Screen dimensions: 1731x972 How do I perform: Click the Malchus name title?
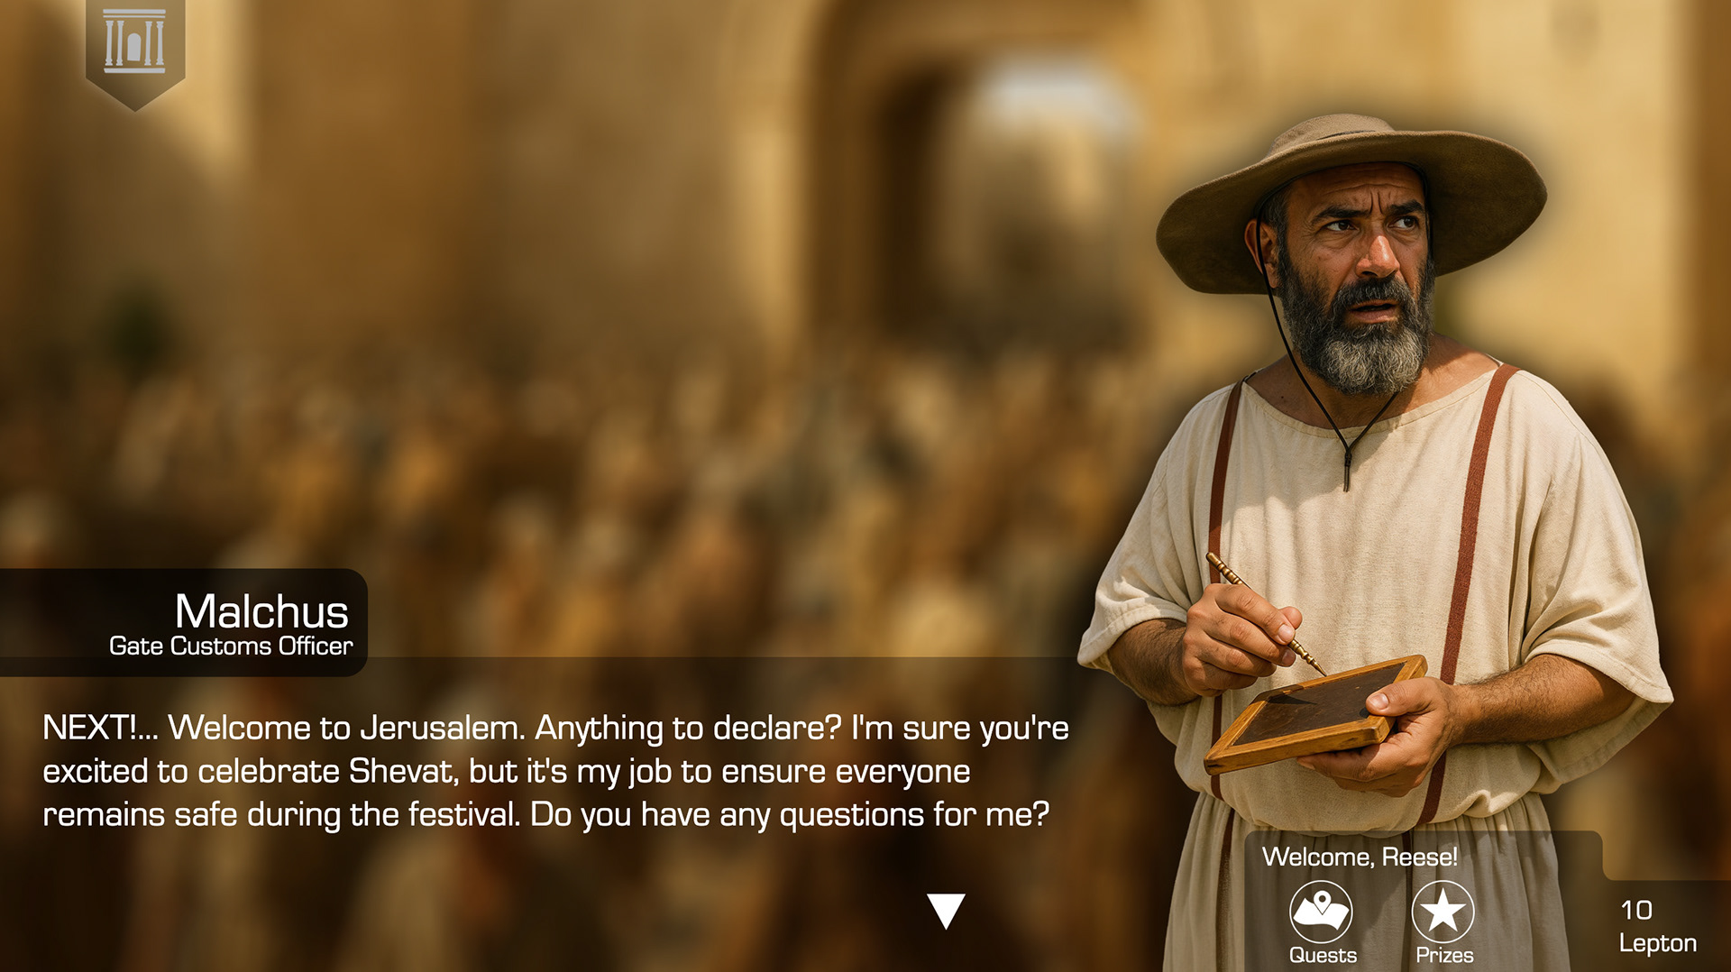pos(261,611)
